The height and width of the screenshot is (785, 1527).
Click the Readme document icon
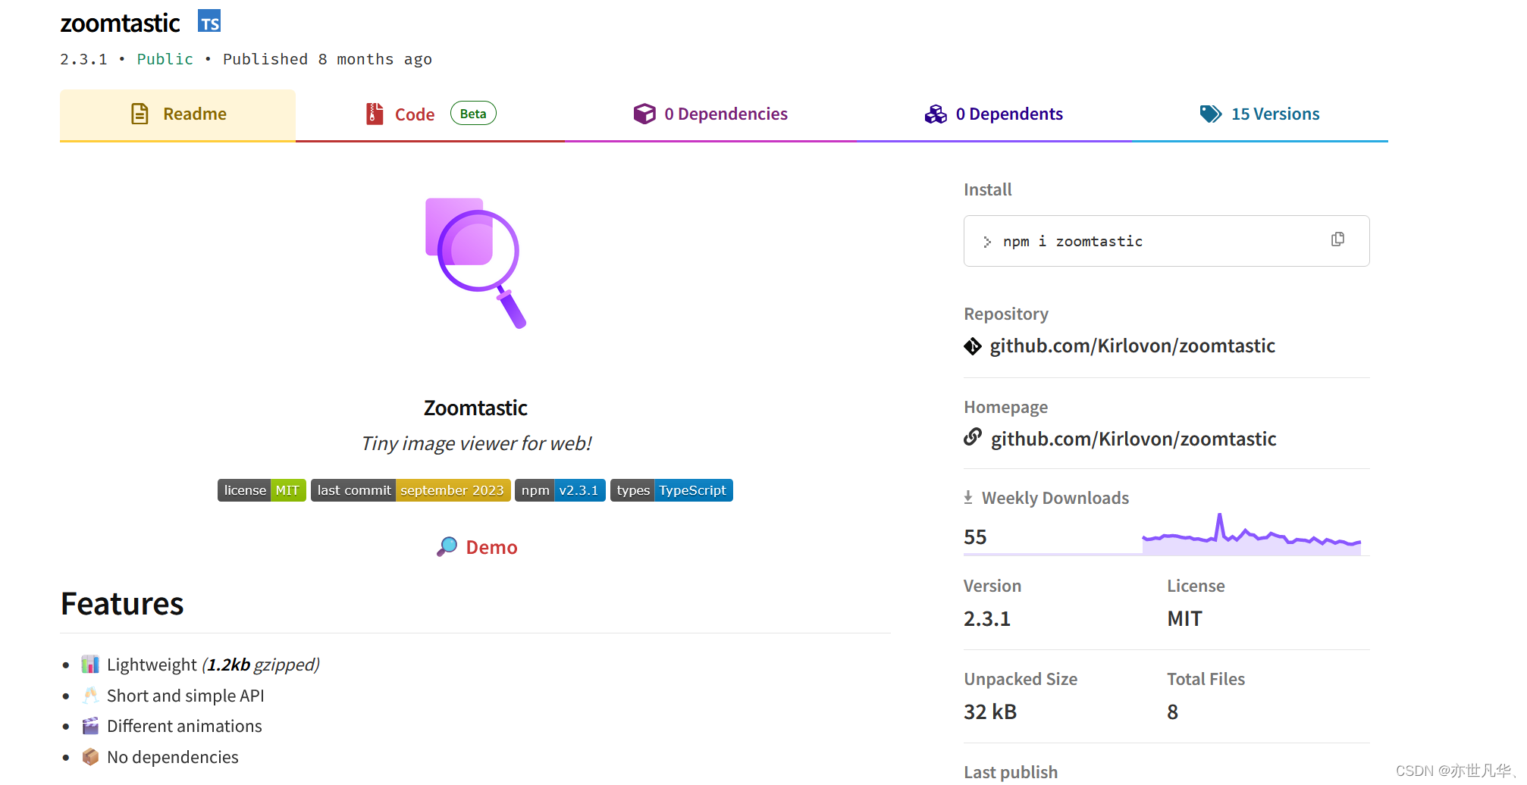[x=140, y=114]
